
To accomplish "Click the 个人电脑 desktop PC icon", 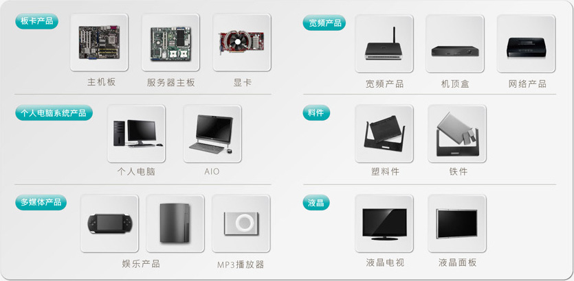I will click(x=136, y=134).
